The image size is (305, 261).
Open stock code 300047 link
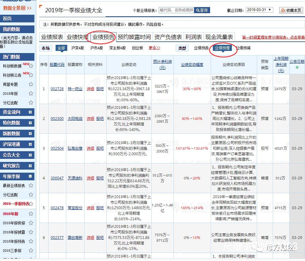coord(57,178)
